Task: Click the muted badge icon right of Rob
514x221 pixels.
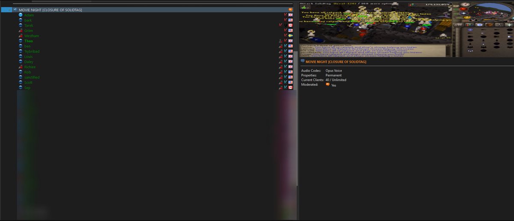Action: [281, 72]
